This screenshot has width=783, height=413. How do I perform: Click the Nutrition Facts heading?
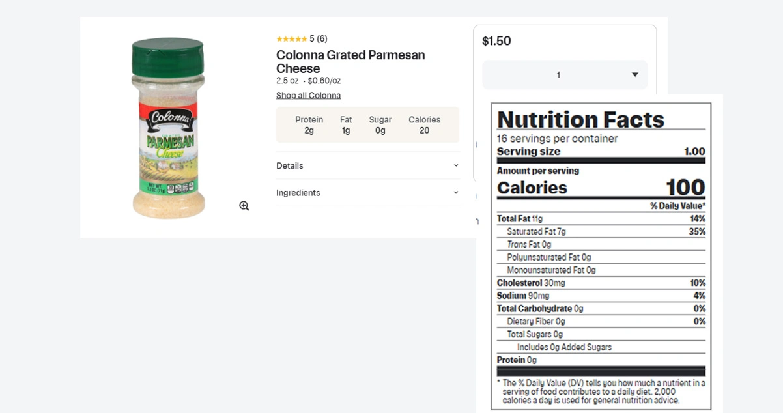point(580,119)
